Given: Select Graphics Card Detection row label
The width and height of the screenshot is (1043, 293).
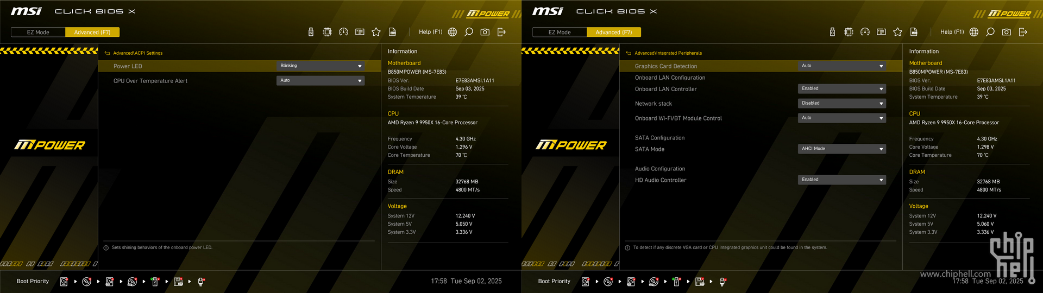Looking at the screenshot, I should click(666, 66).
